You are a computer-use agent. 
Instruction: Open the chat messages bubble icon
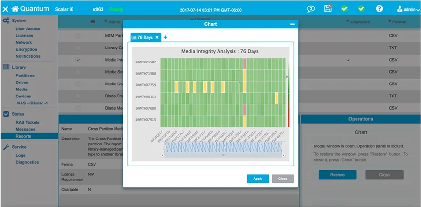tap(311, 9)
